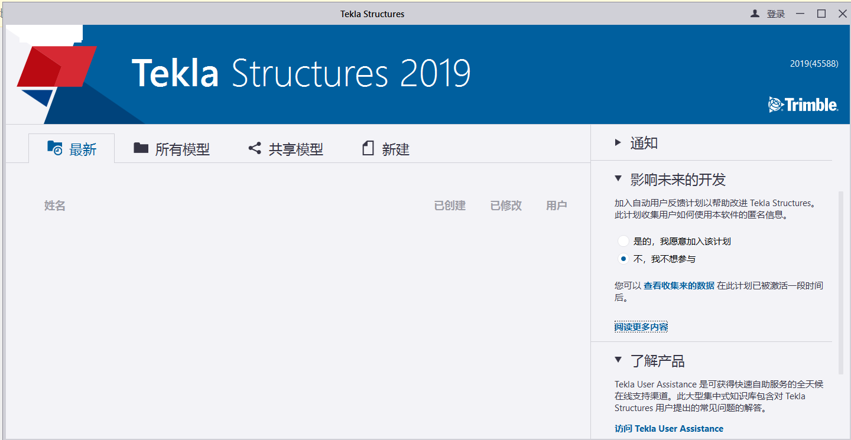
Task: Click the version number 2019(45588)
Action: click(814, 64)
